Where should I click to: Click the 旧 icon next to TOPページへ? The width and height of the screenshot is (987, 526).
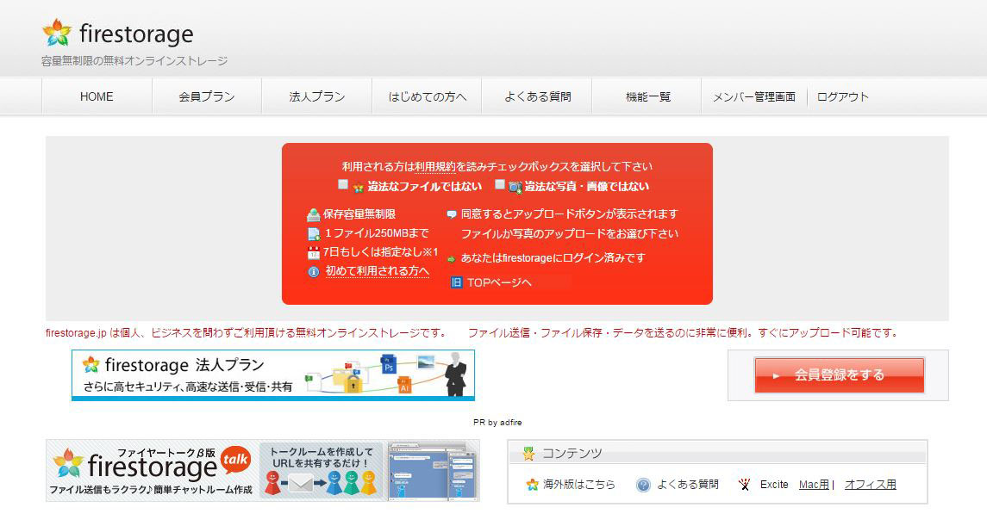click(456, 282)
